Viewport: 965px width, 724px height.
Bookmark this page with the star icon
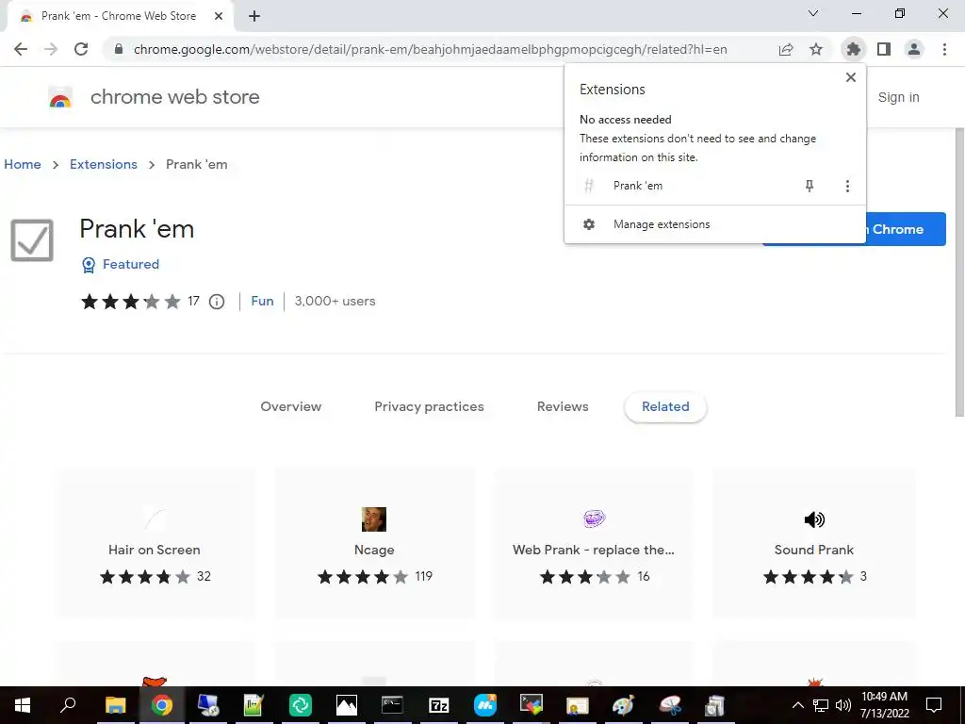pos(816,49)
